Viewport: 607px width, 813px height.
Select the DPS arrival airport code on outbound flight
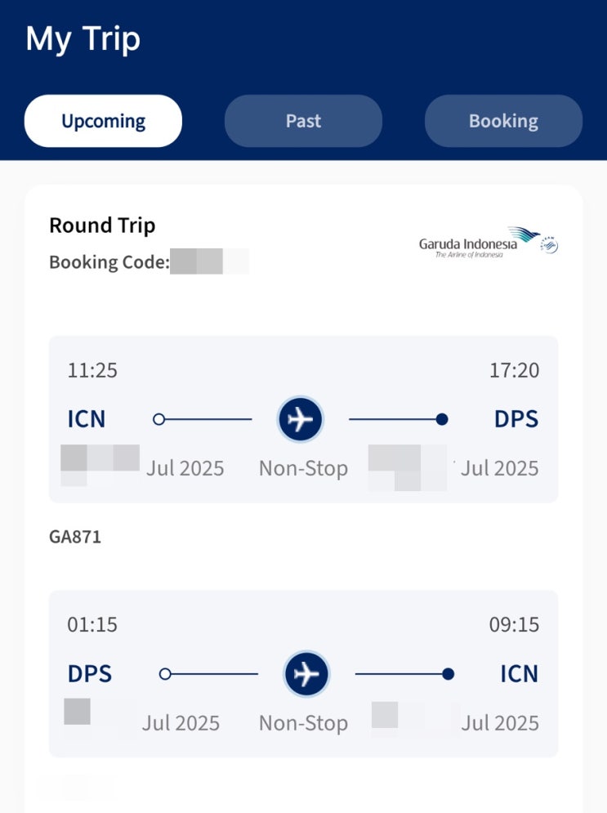coord(516,419)
